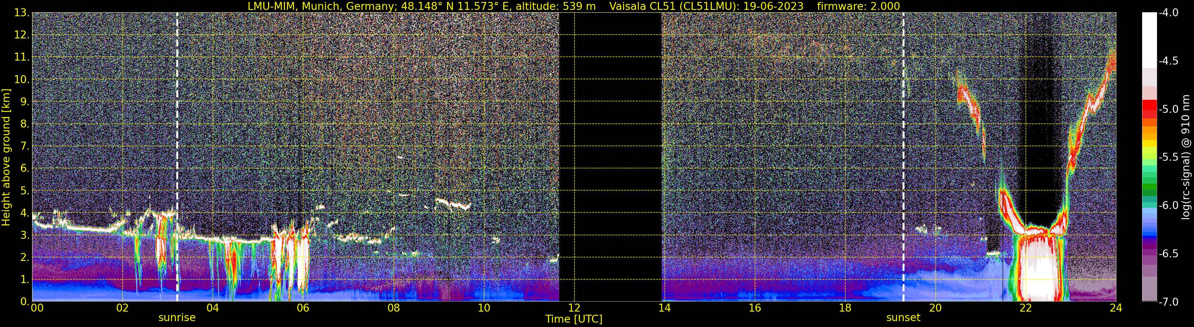Click the '08' tick on the time axis
This screenshot has width=1194, height=327.
pos(394,308)
